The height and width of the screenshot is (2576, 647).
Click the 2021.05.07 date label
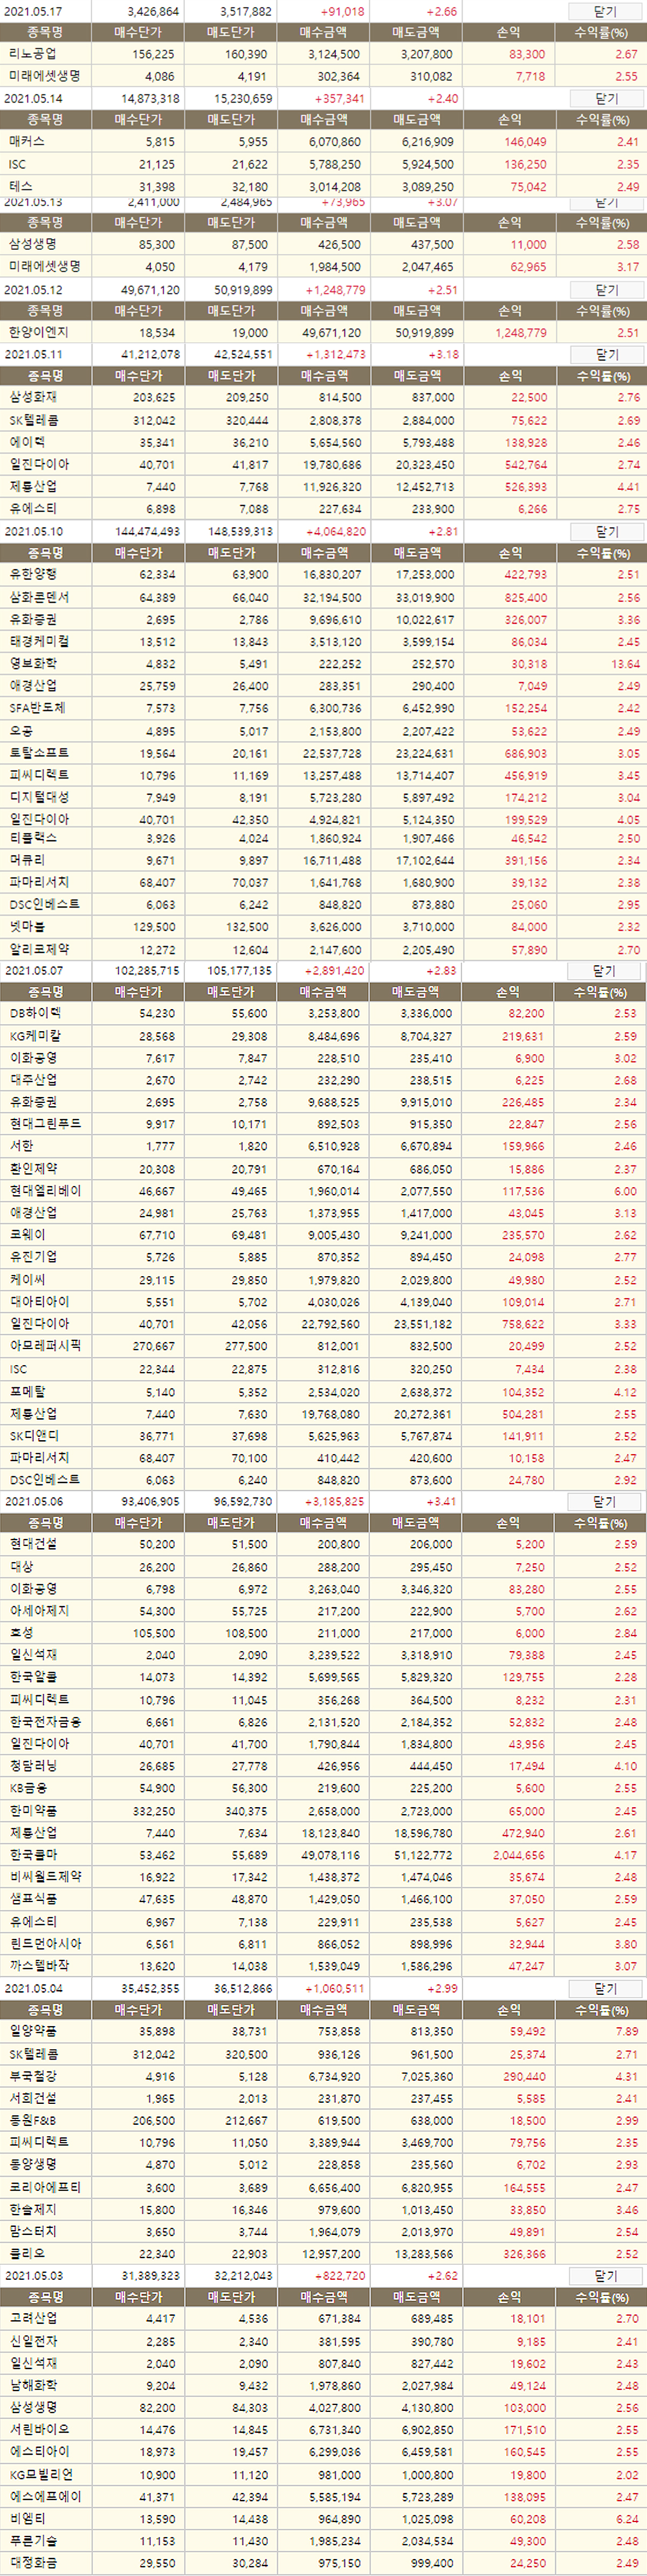point(34,971)
